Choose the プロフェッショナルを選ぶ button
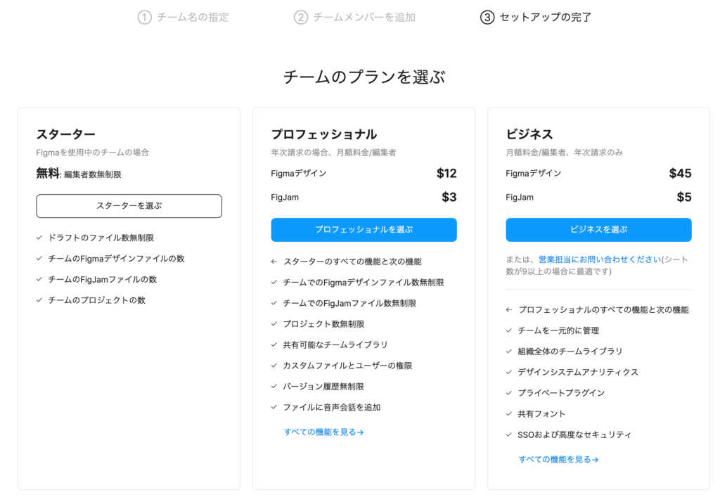This screenshot has width=720, height=502. tap(364, 230)
